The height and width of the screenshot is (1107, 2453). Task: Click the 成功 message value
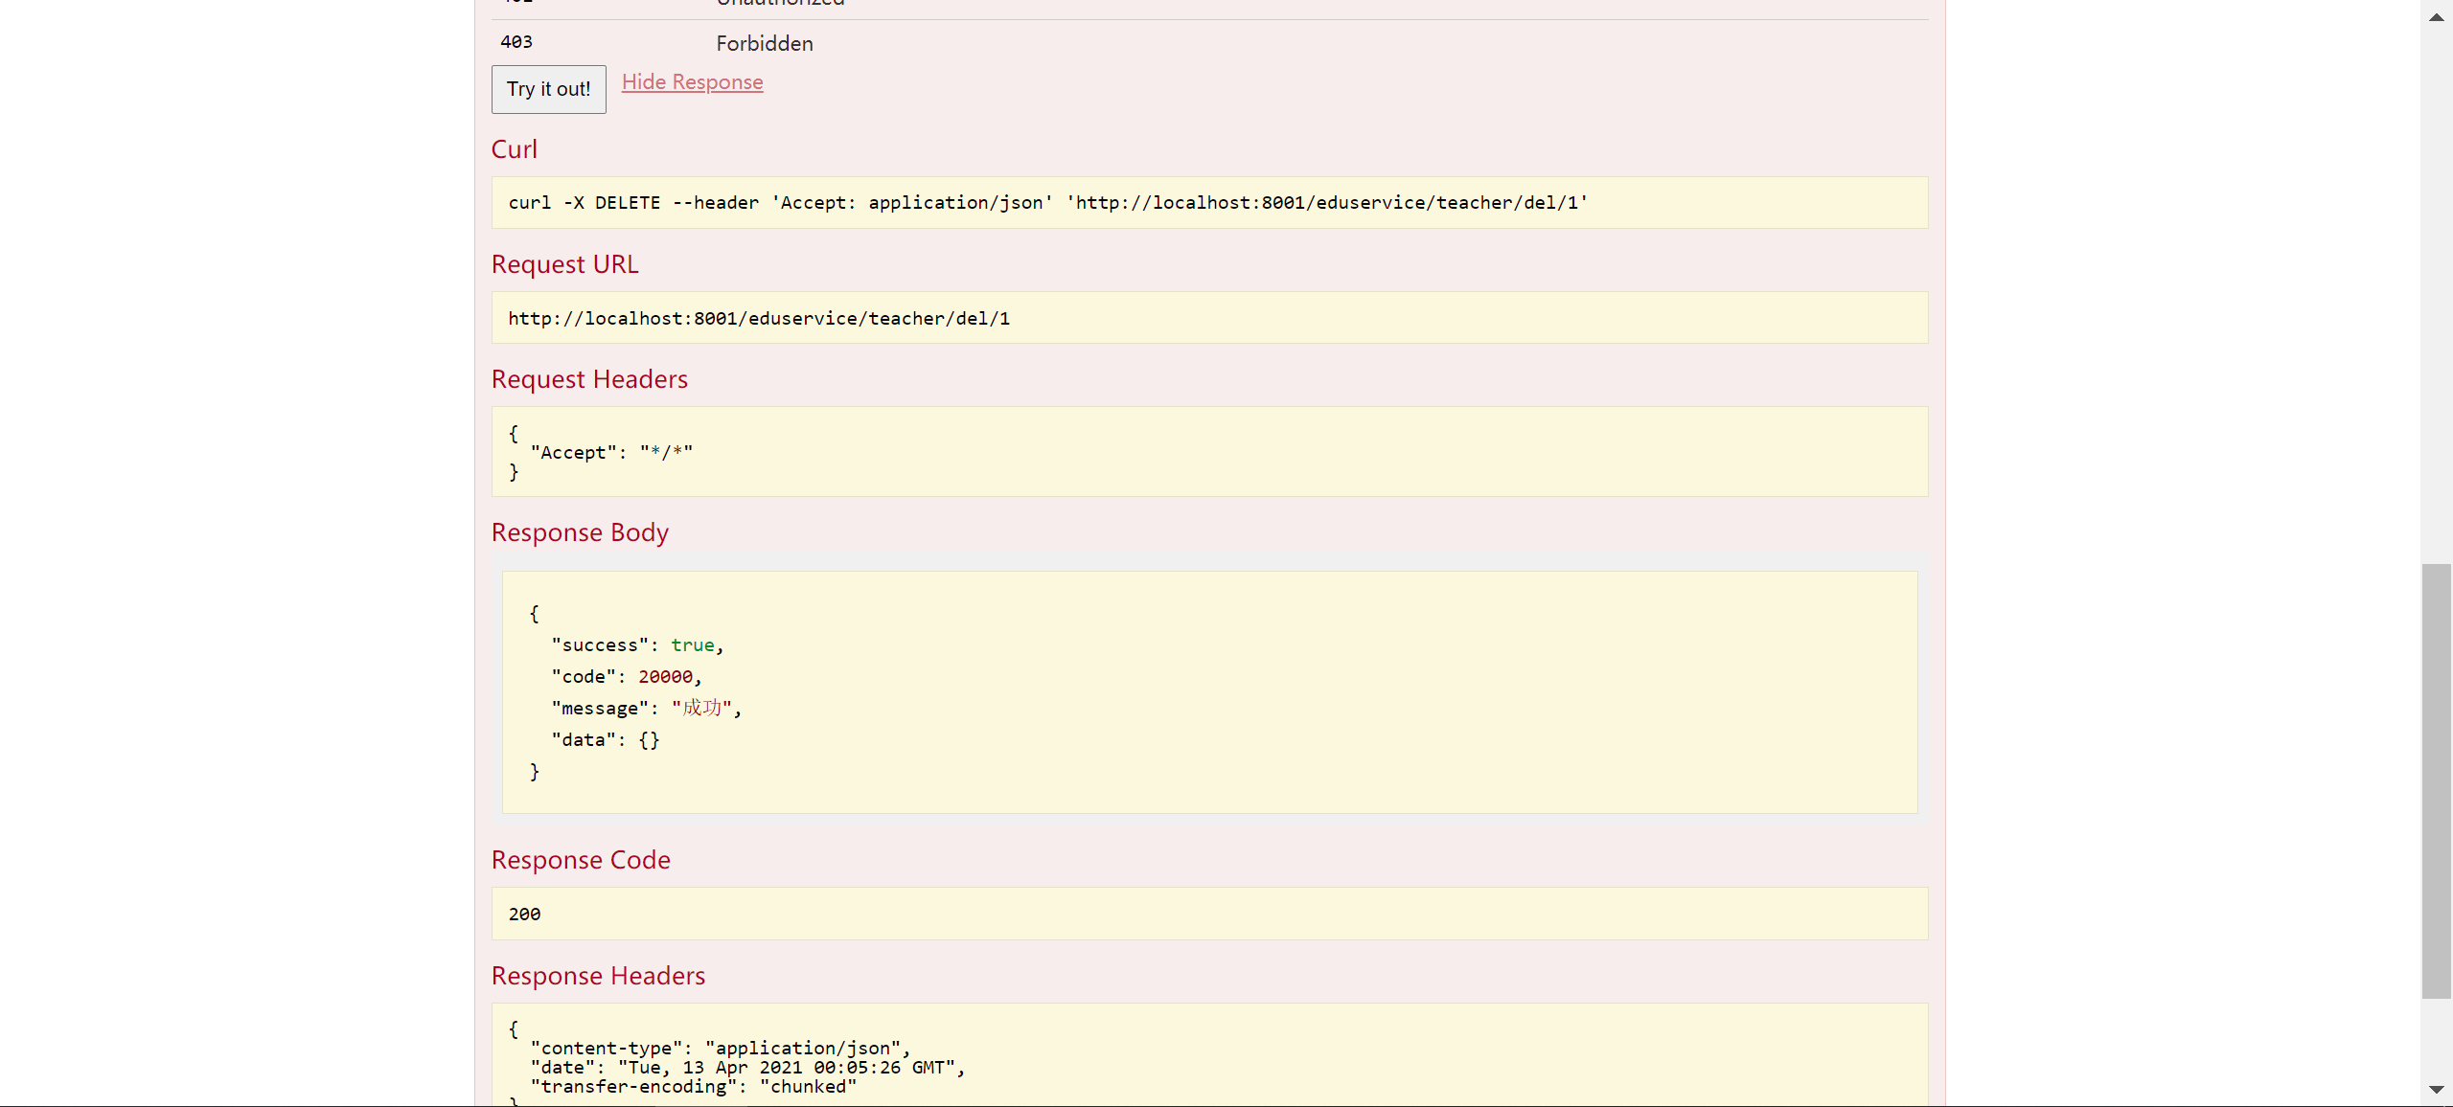(x=701, y=709)
